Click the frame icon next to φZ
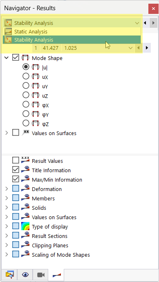Viewport: 159px width, 282px height. 35,124
